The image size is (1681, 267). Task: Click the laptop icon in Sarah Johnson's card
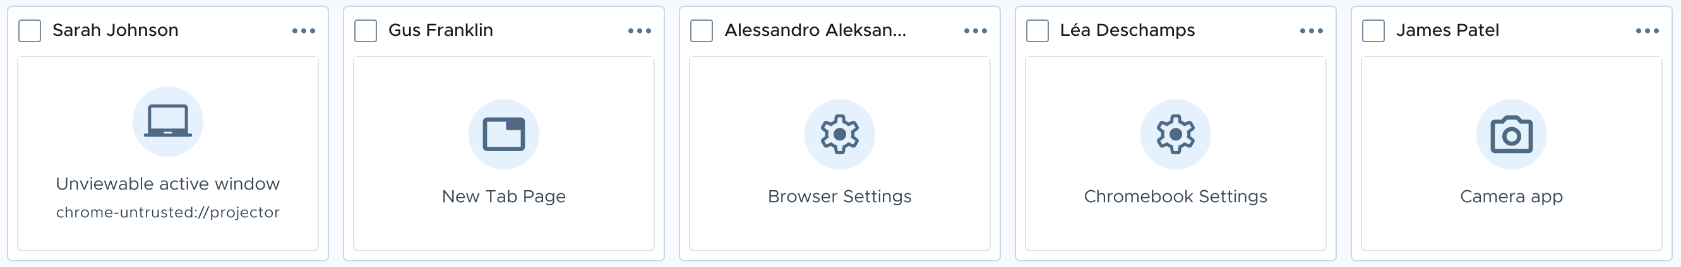pos(168,122)
